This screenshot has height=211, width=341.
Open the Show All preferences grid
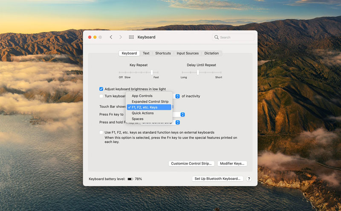point(131,38)
